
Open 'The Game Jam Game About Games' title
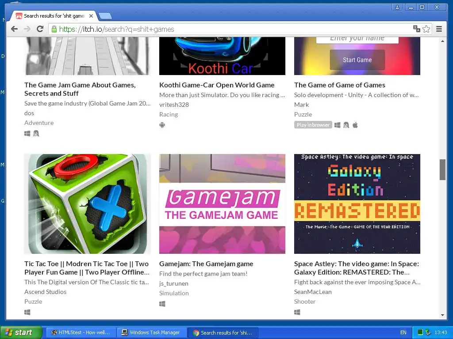coord(80,89)
